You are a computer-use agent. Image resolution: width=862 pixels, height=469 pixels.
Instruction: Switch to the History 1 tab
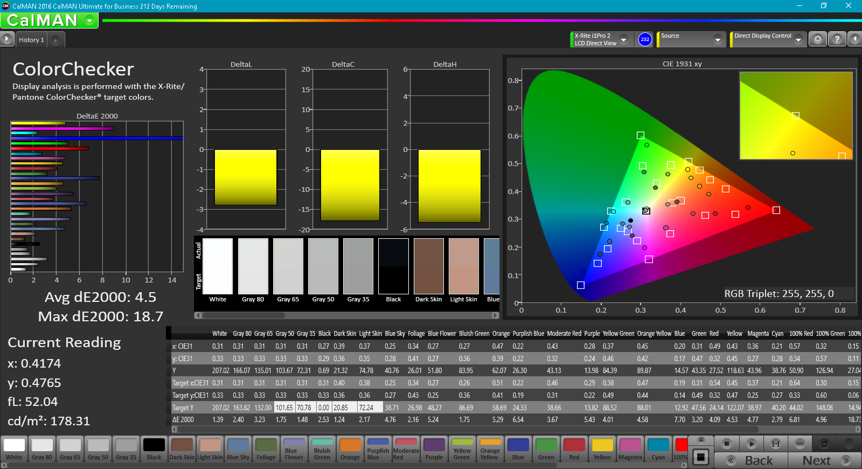click(x=31, y=40)
